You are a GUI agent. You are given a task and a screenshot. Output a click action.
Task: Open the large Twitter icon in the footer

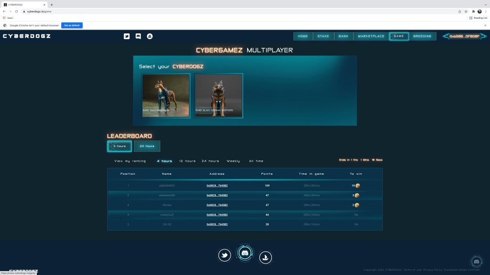point(224,256)
